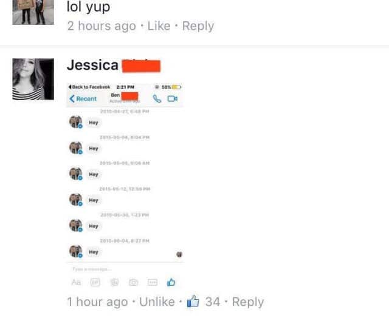Tap the Ben contact name in the header
The width and height of the screenshot is (389, 321).
coord(115,95)
